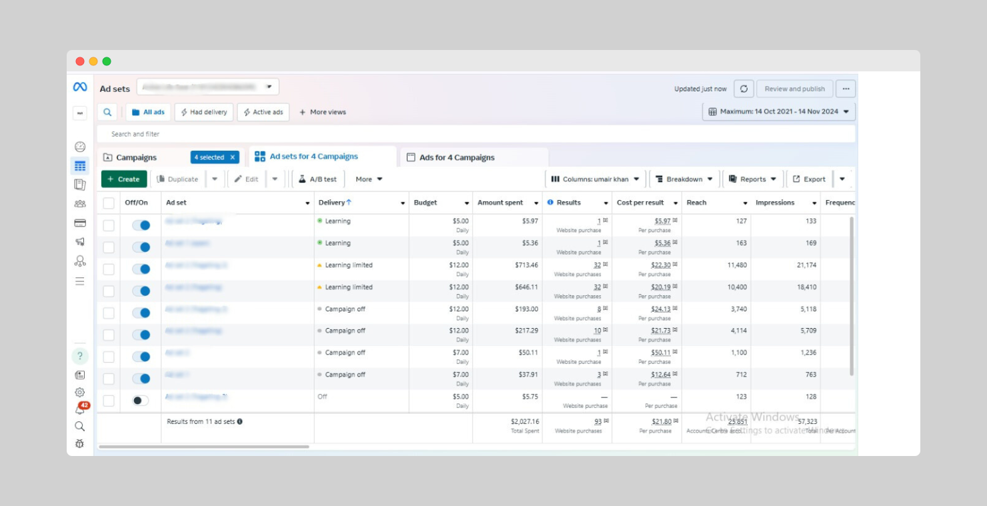Click the sidebar bottom Search magnifier icon
This screenshot has width=987, height=506.
(x=80, y=427)
